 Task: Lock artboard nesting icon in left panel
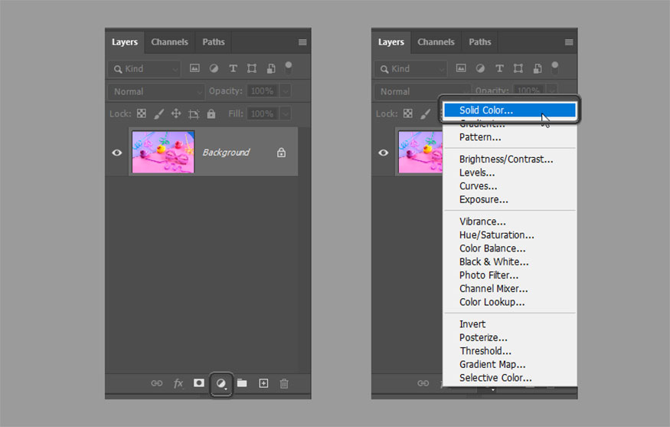pos(194,113)
